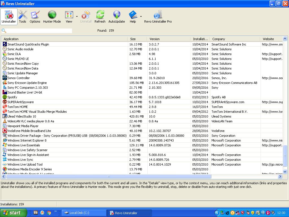289x217 pixels.
Task: Sort by the Size column header
Action: (137, 39)
